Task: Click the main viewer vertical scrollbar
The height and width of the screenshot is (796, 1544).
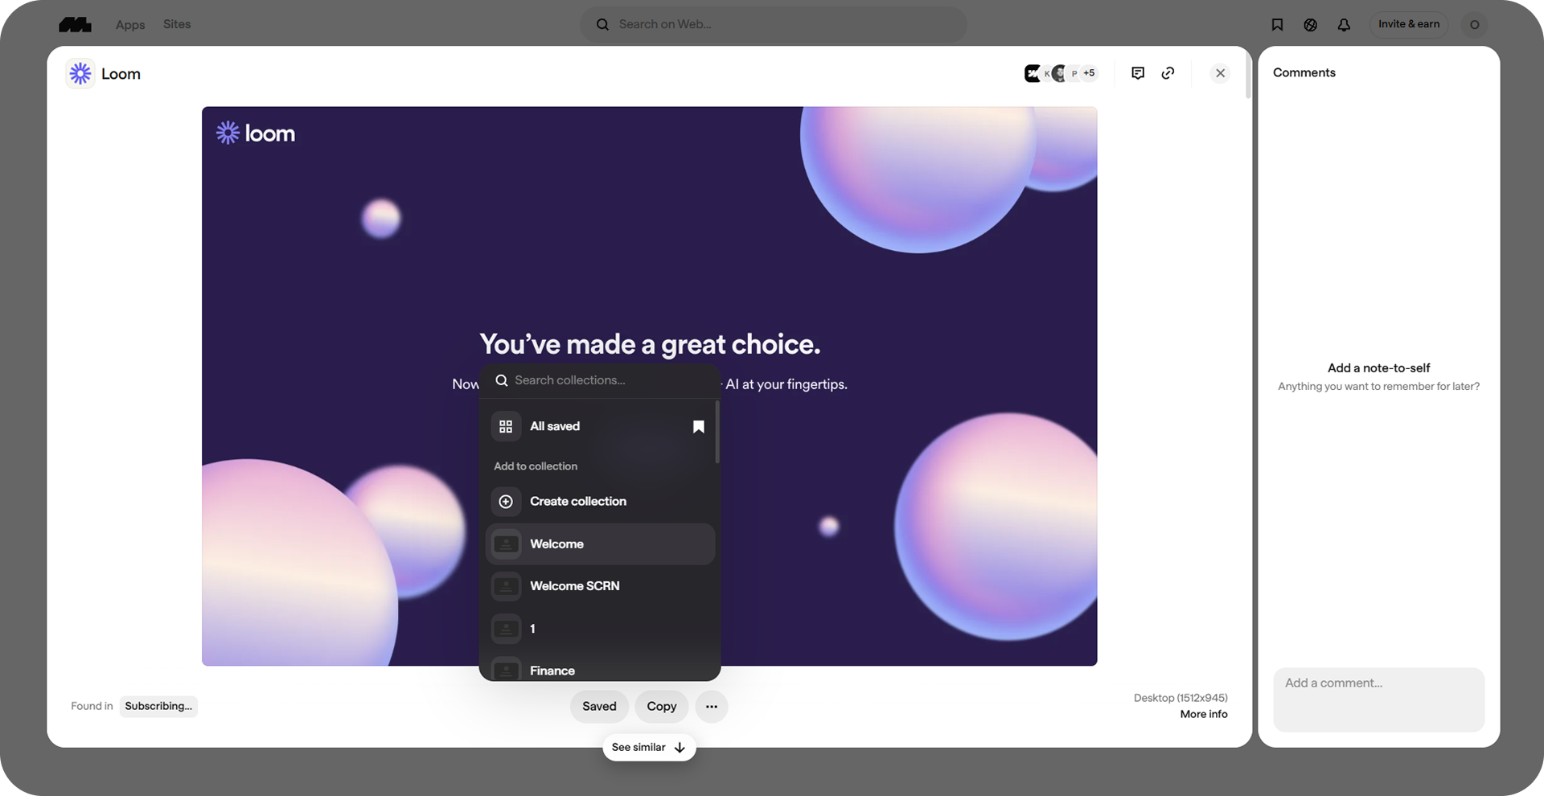Action: coord(1248,74)
